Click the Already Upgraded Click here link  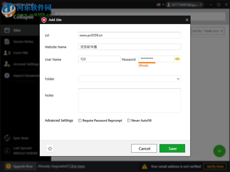(x=77, y=166)
